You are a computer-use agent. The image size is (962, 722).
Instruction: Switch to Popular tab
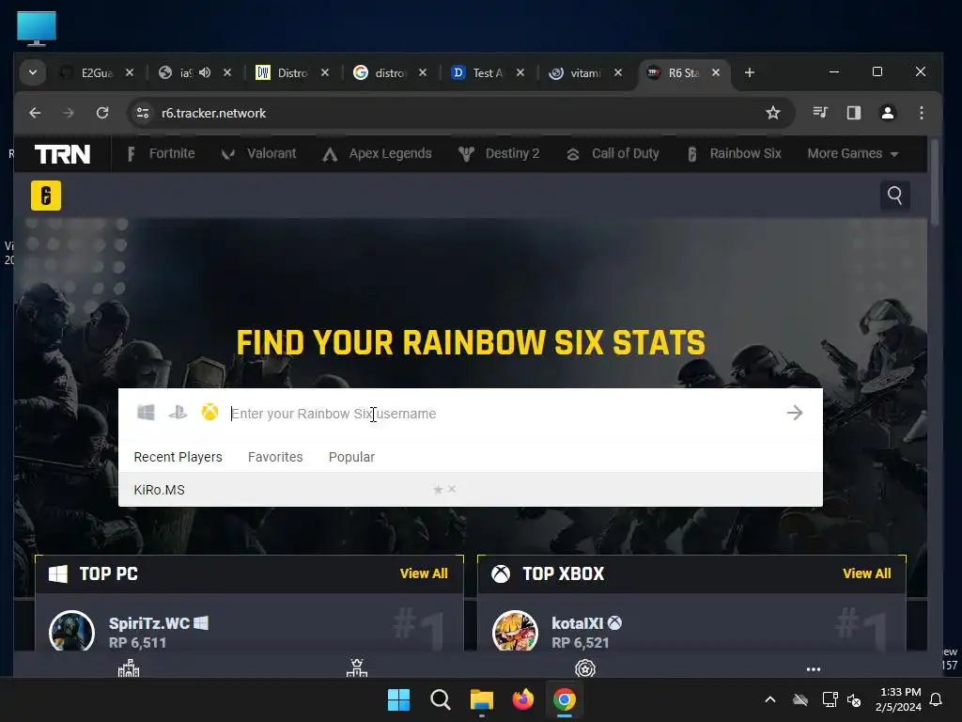click(351, 457)
